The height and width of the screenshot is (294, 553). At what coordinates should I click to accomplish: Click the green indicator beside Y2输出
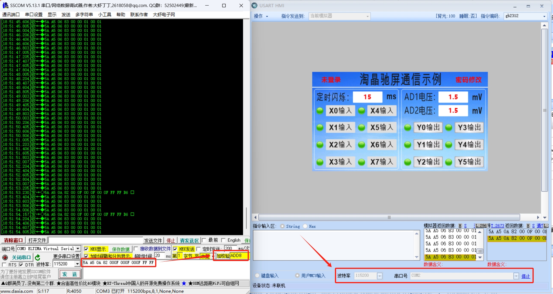408,162
